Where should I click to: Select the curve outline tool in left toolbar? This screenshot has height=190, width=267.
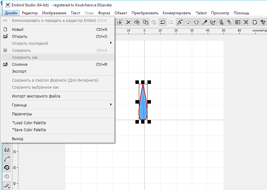click(7, 159)
